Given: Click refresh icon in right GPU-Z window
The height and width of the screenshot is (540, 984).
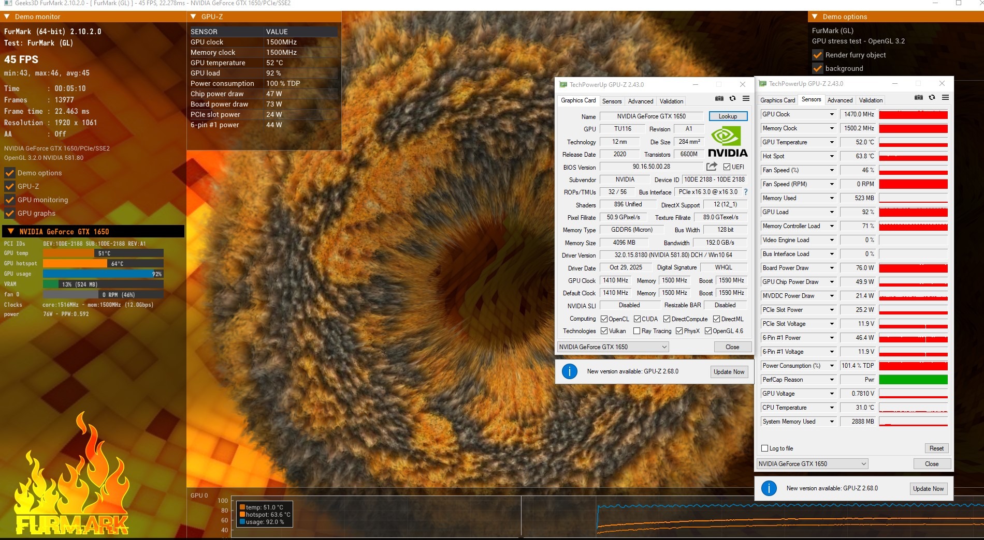Looking at the screenshot, I should [932, 97].
